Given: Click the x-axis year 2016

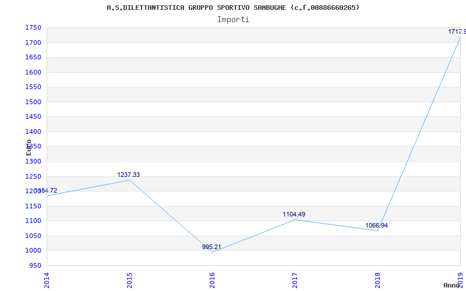Looking at the screenshot, I should coord(212,281).
